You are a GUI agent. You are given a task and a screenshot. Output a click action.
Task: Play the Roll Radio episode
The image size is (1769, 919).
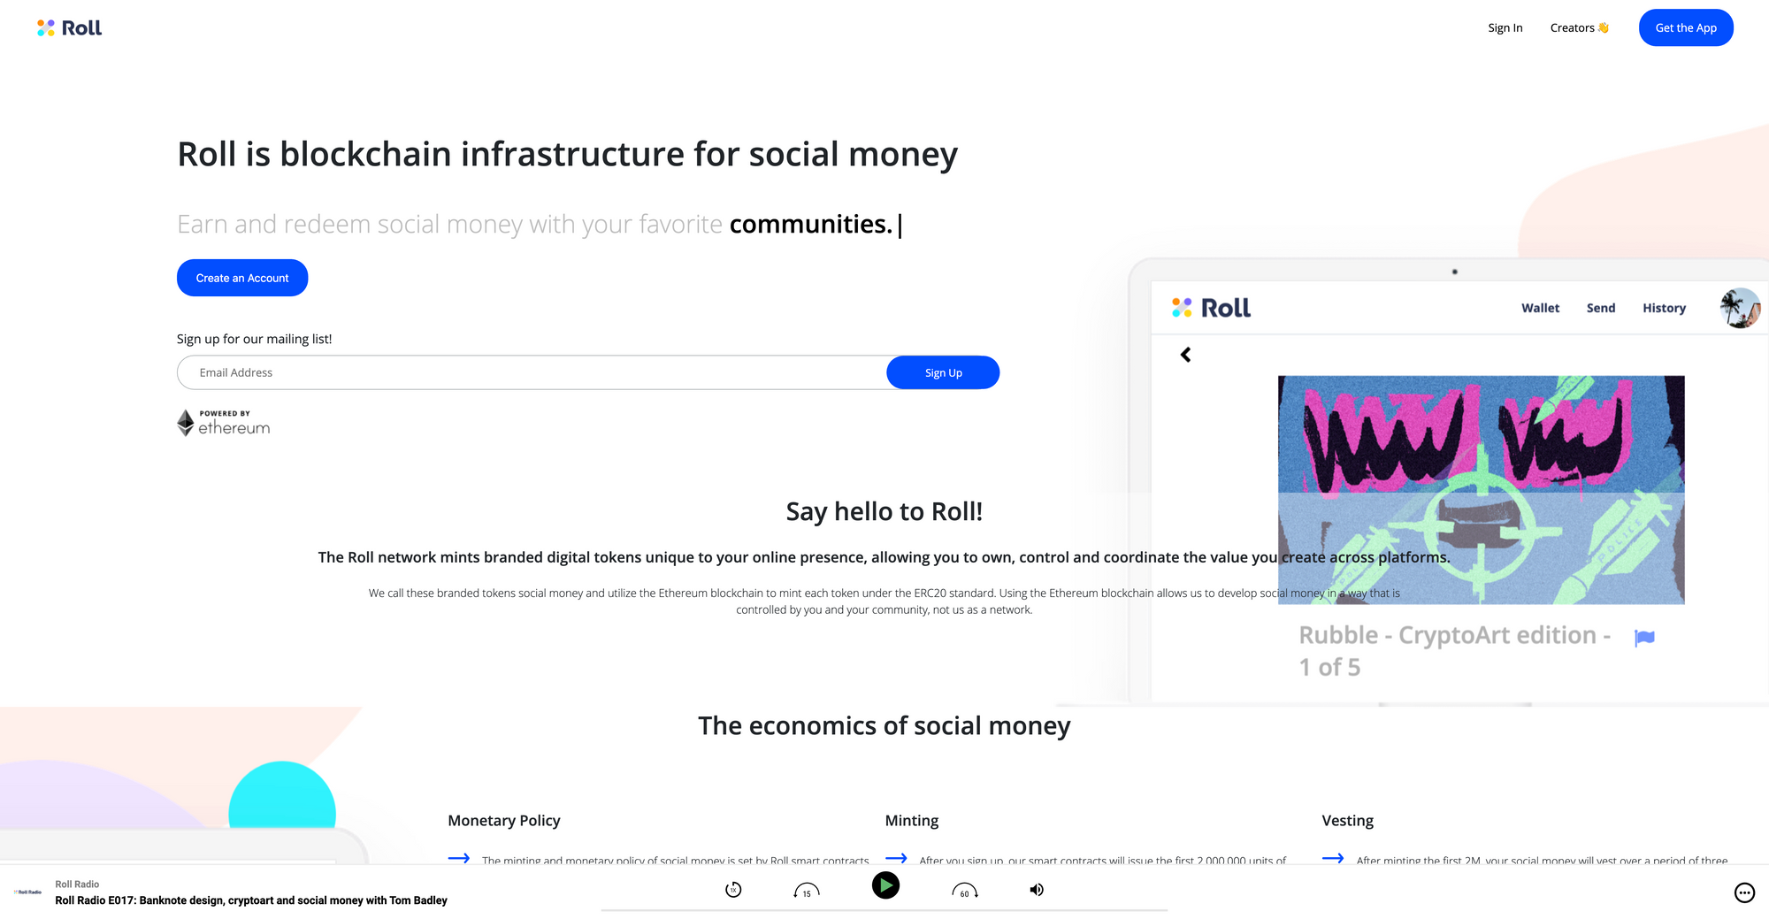pos(885,885)
